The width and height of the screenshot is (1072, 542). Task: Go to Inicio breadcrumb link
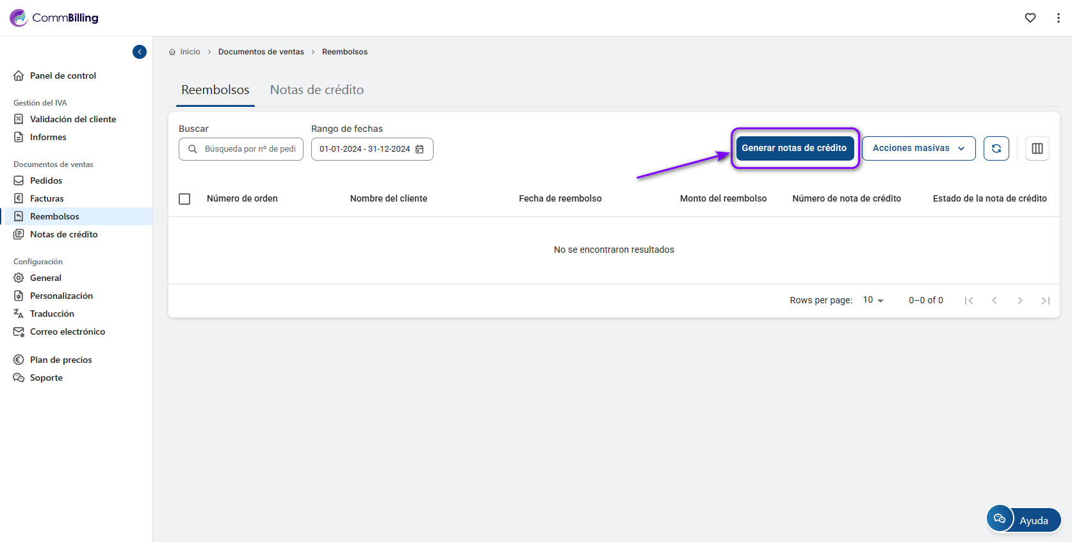[x=190, y=52]
